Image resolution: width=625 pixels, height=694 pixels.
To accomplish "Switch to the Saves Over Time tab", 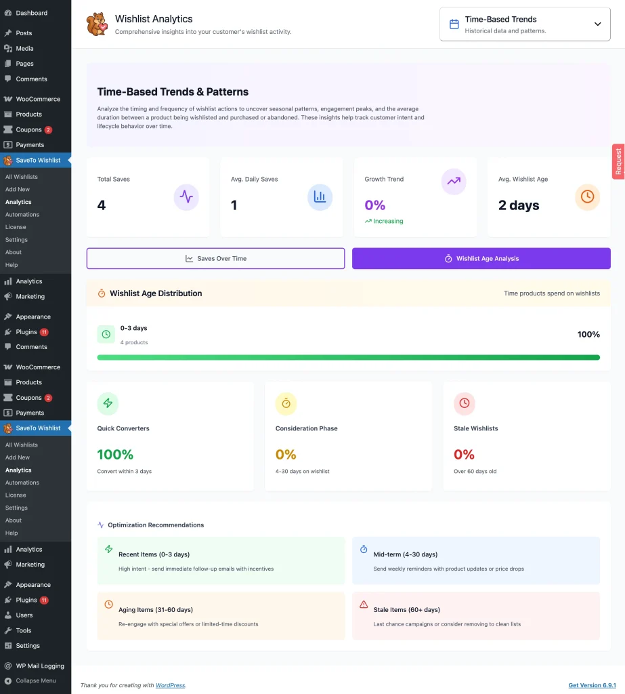I will [x=215, y=258].
